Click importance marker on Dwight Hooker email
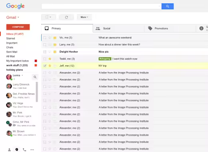 (x=55, y=52)
